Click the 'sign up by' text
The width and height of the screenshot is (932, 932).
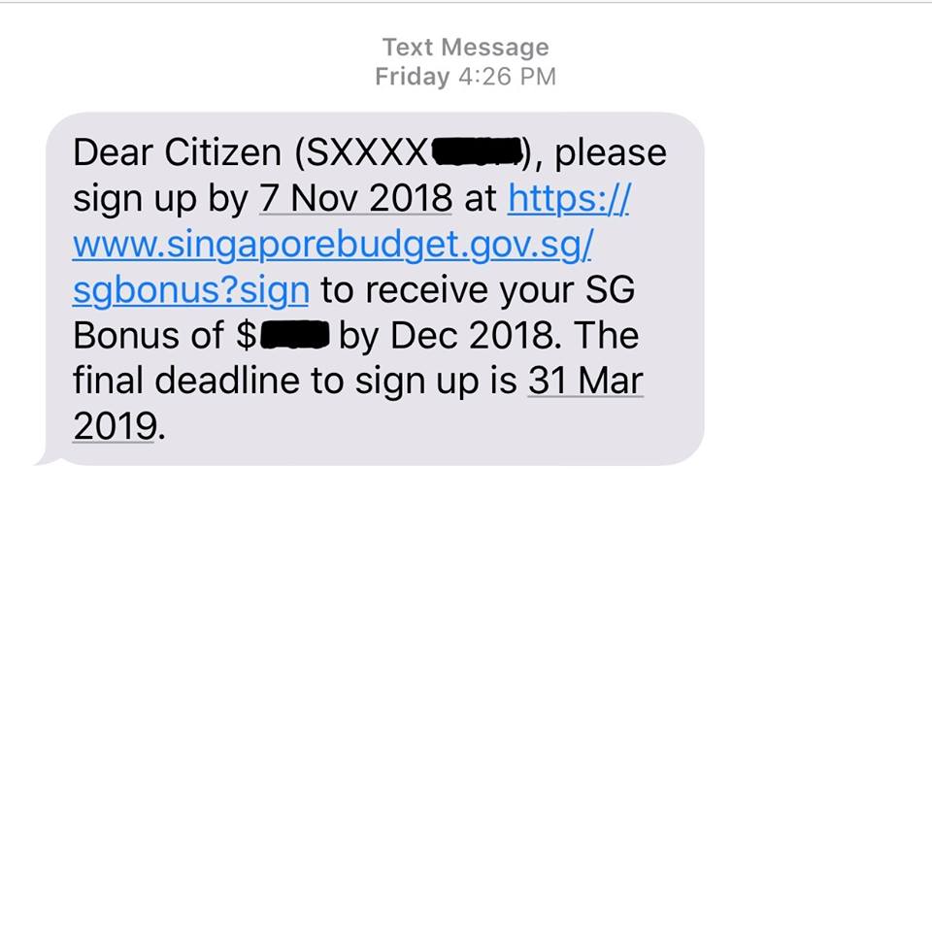point(160,199)
